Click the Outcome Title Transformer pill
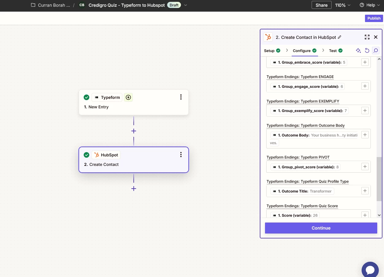384x277 pixels. coord(302,191)
